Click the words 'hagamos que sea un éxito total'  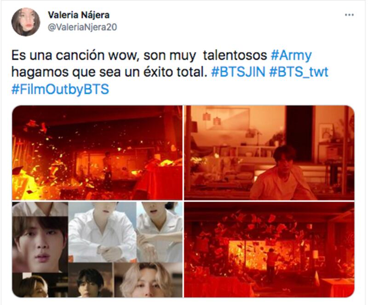click(x=109, y=72)
